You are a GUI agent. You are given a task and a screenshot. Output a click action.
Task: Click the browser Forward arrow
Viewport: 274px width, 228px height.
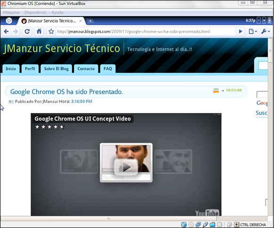tap(16, 32)
